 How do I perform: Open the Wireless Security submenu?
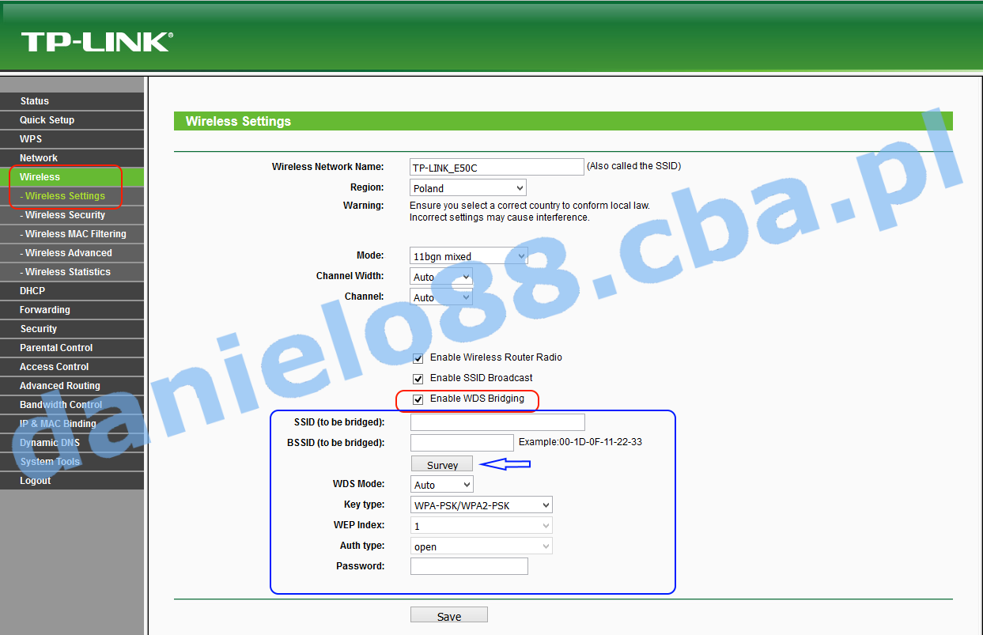point(72,215)
